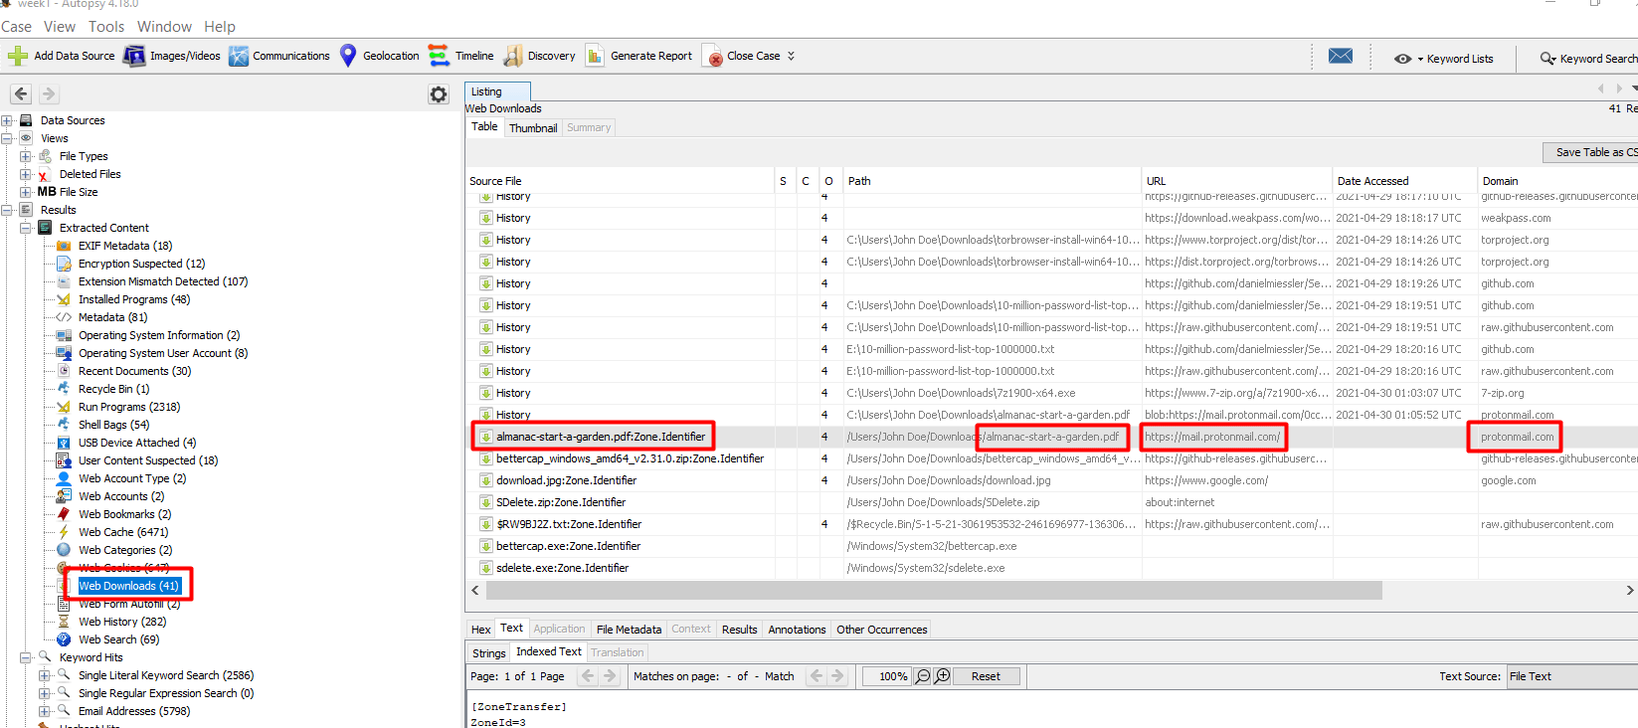The image size is (1638, 728).
Task: Switch to the Thumbnail tab
Action: 533,128
